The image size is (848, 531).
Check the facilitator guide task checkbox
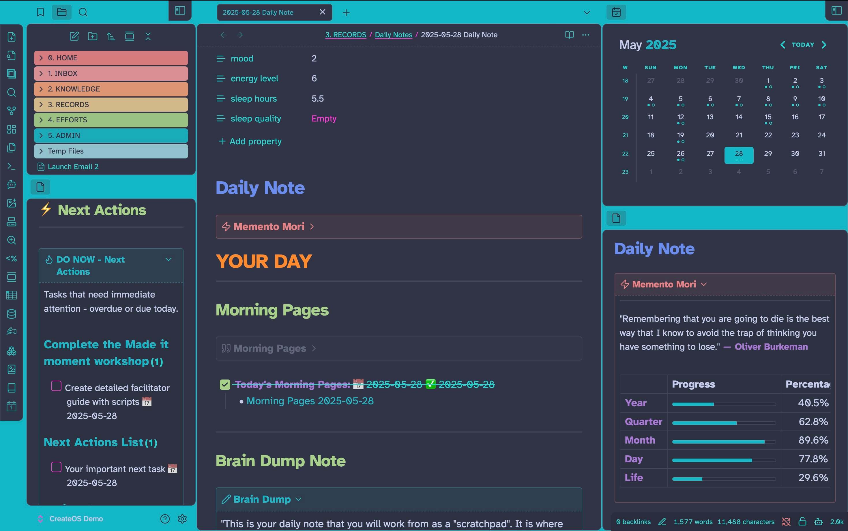56,386
